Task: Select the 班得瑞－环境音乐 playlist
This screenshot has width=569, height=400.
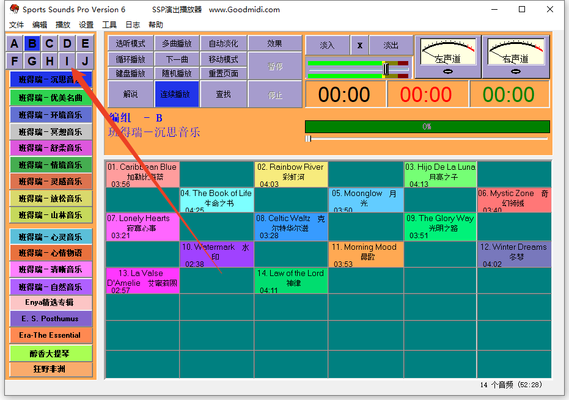Action: [x=51, y=115]
